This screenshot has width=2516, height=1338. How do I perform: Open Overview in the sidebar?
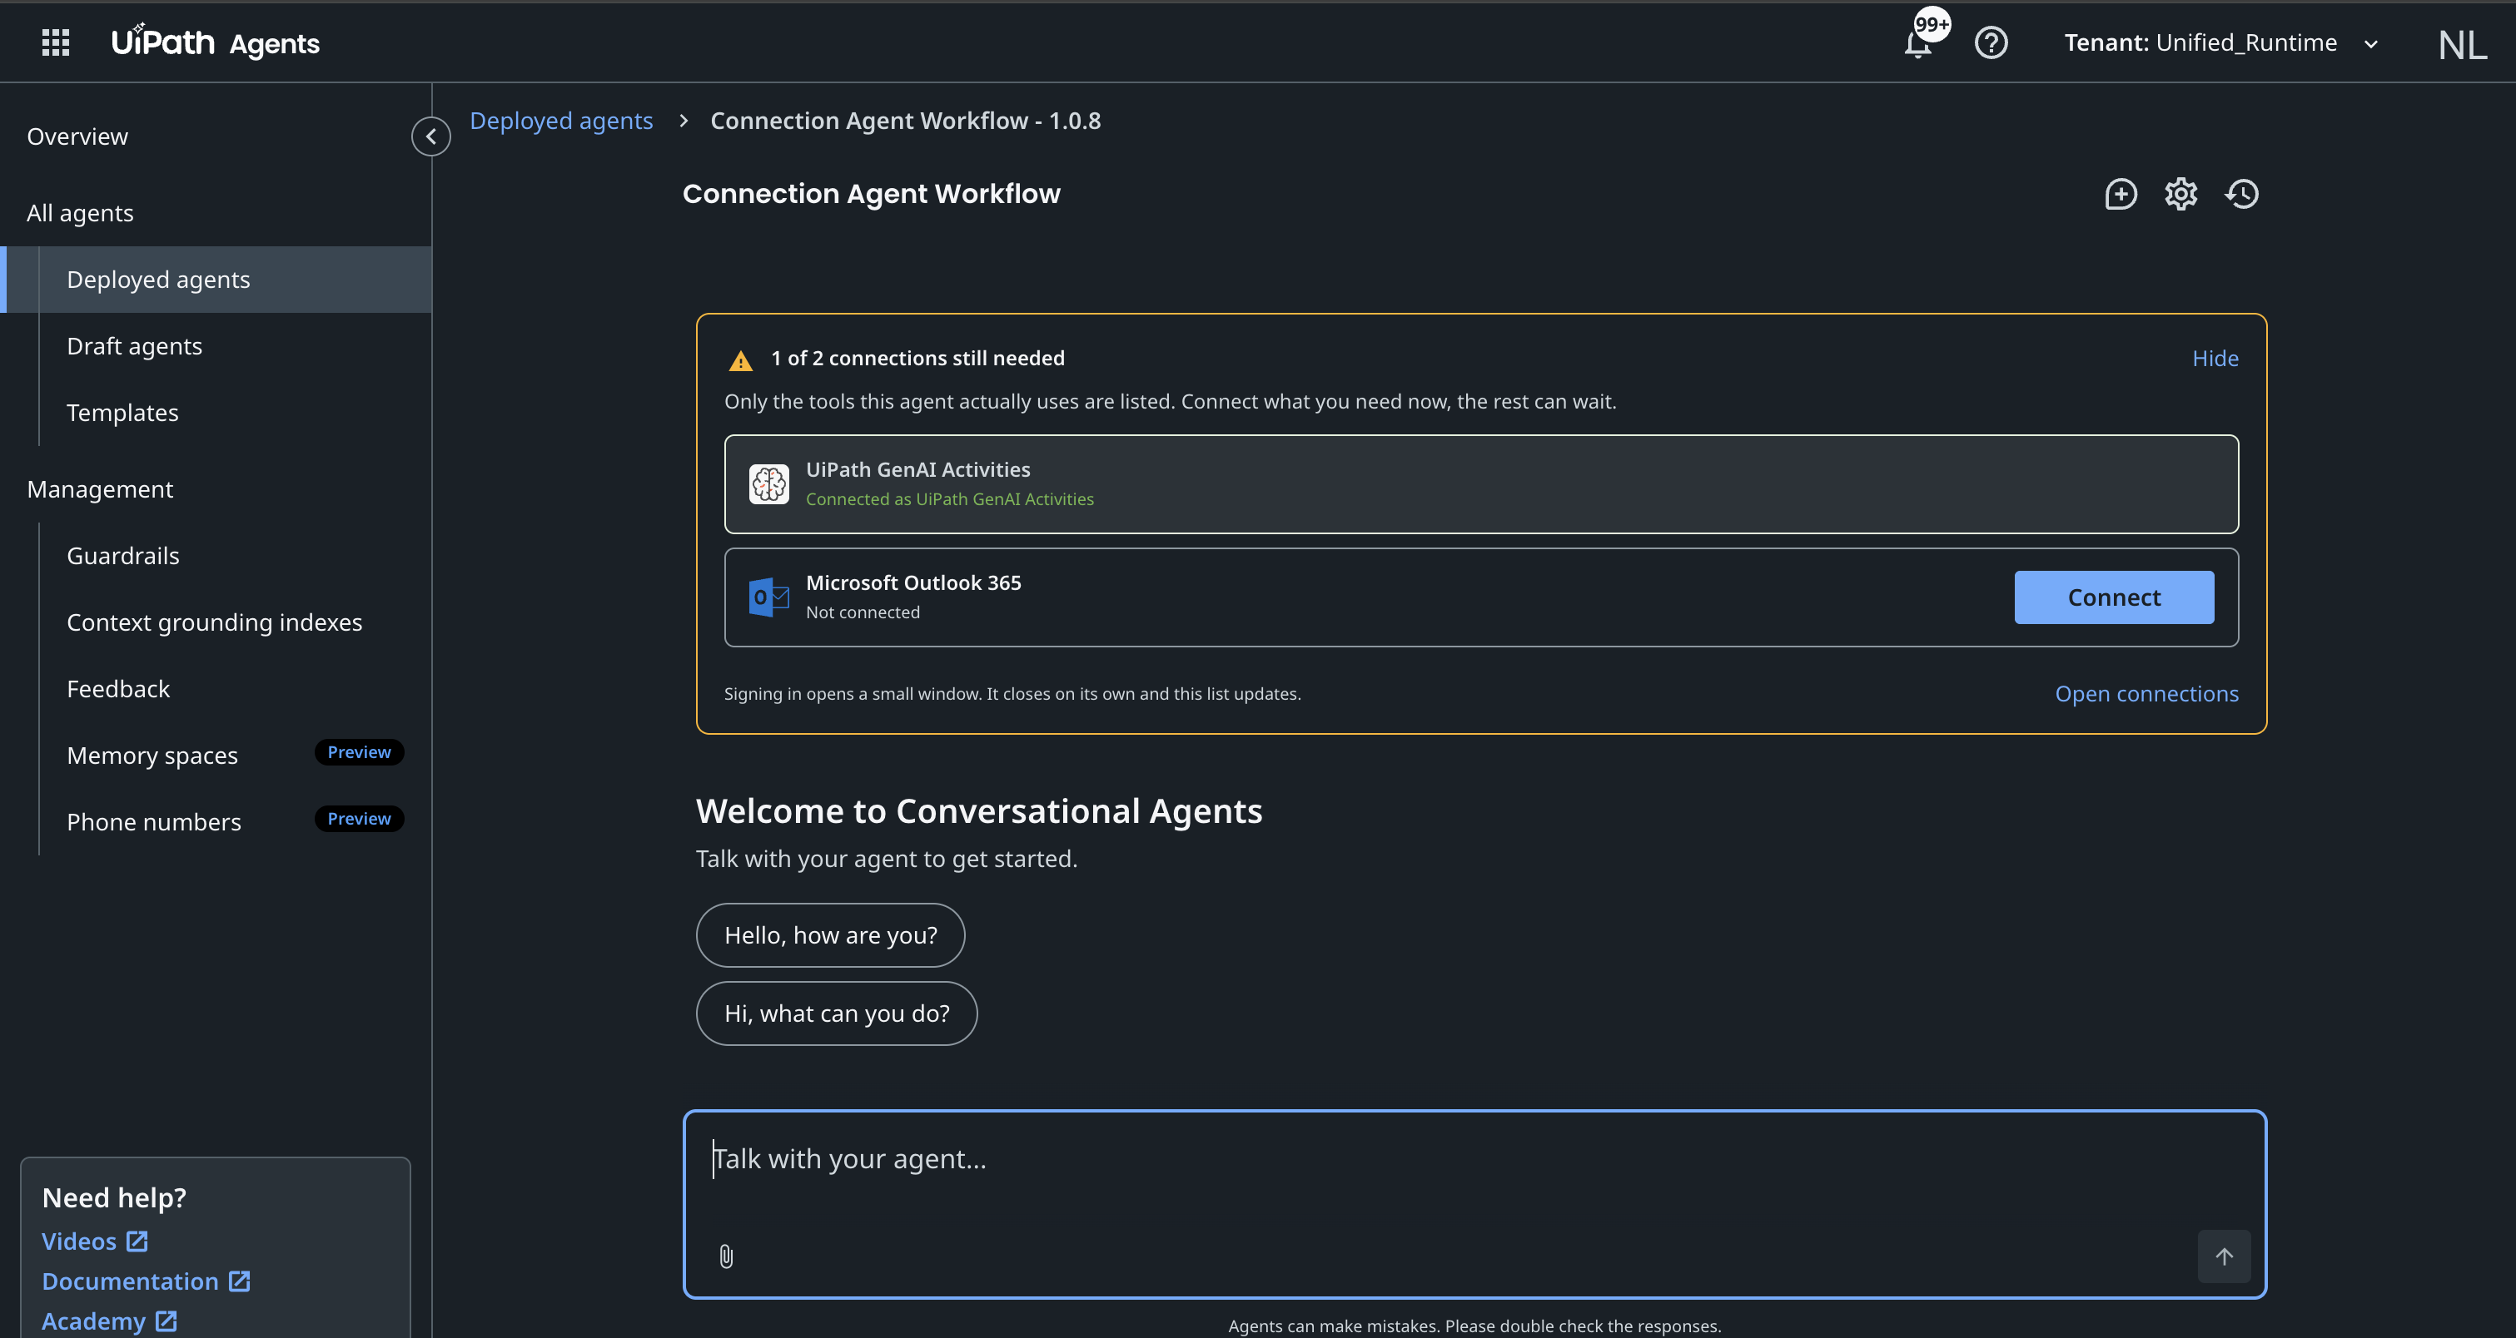point(77,136)
